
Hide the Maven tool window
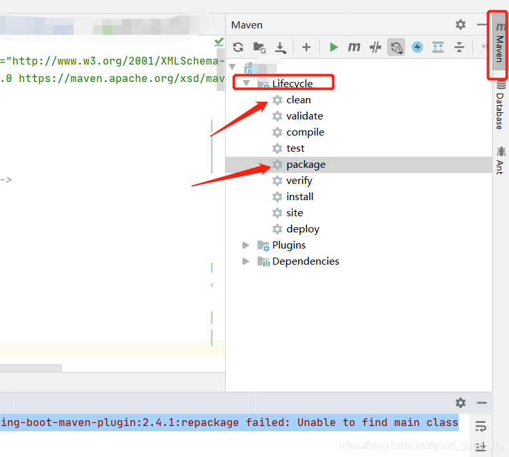click(x=482, y=25)
